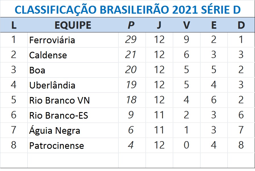Select the J column header cell

159,25
